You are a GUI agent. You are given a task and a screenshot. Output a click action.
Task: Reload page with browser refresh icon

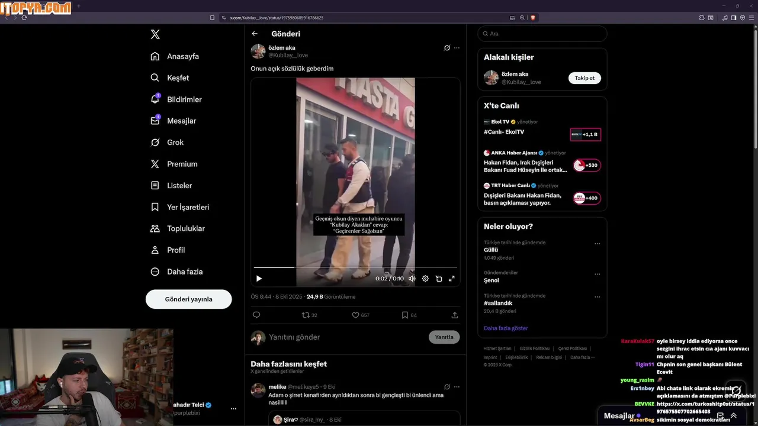click(24, 18)
